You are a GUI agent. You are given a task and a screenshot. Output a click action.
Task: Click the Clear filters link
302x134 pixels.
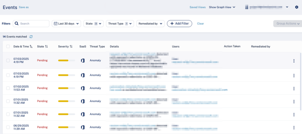tap(200, 24)
